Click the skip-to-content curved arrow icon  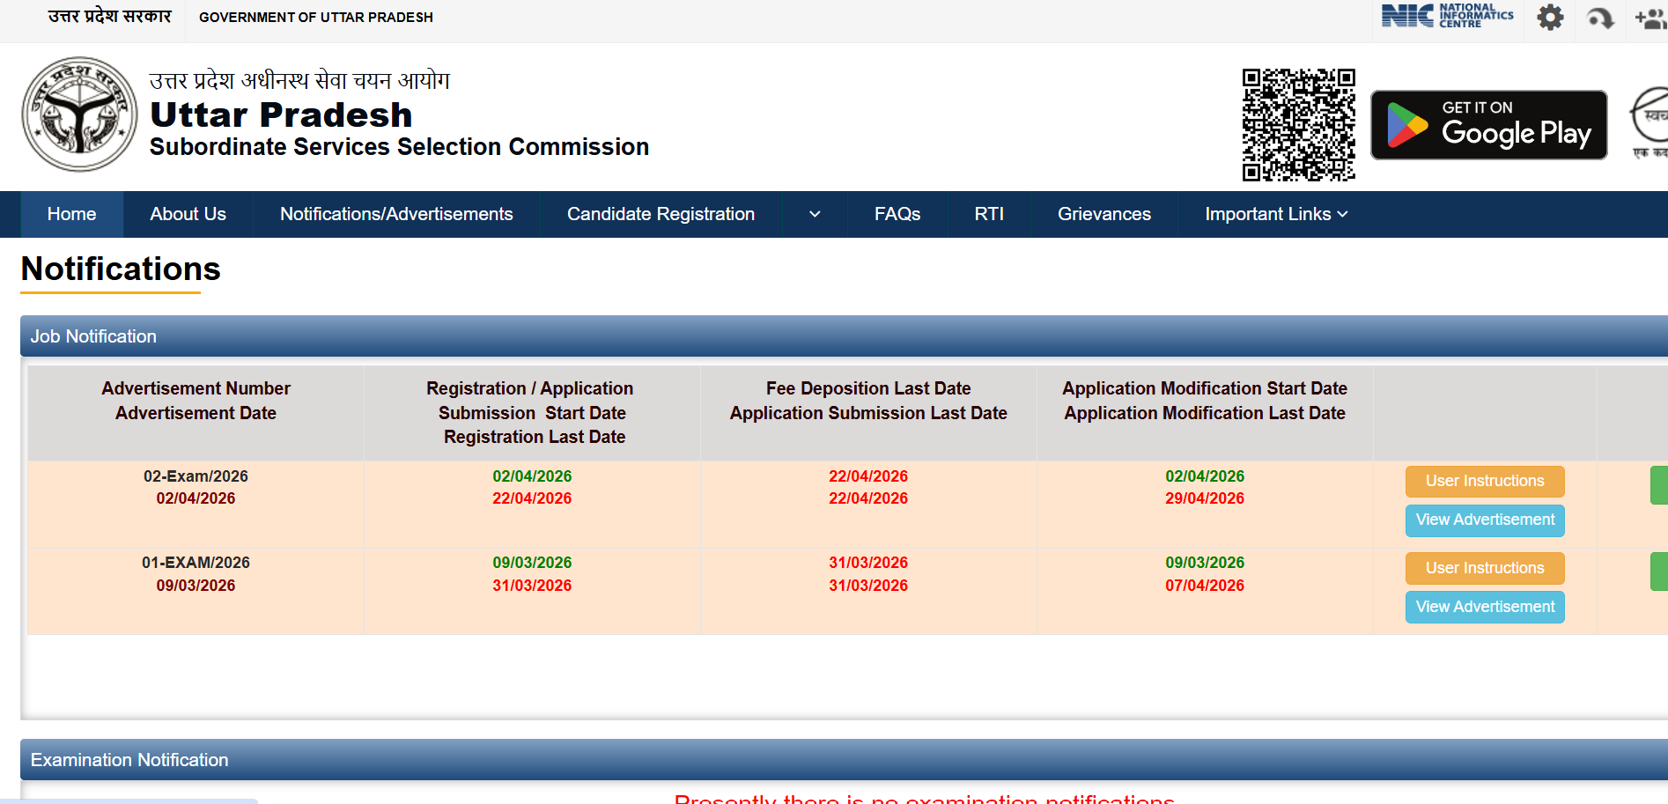click(1600, 18)
